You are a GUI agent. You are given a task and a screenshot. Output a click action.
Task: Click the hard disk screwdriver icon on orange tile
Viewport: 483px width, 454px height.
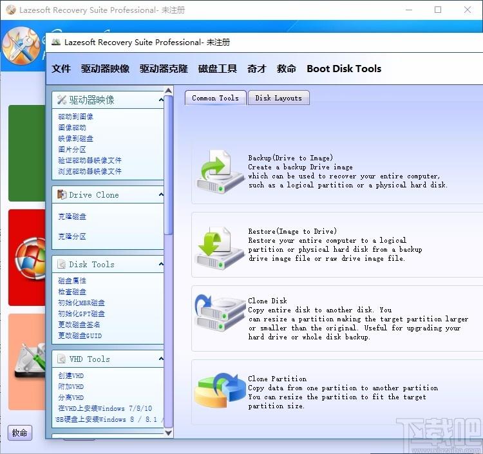pos(30,361)
